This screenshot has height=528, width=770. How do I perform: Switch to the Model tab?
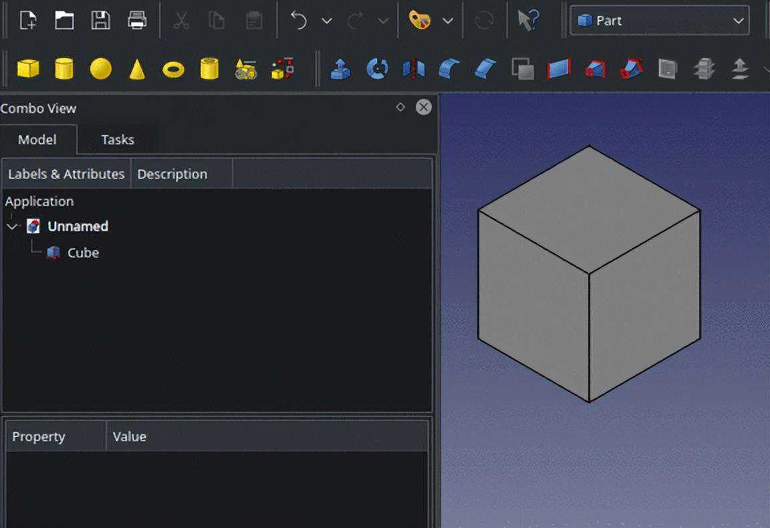(37, 140)
